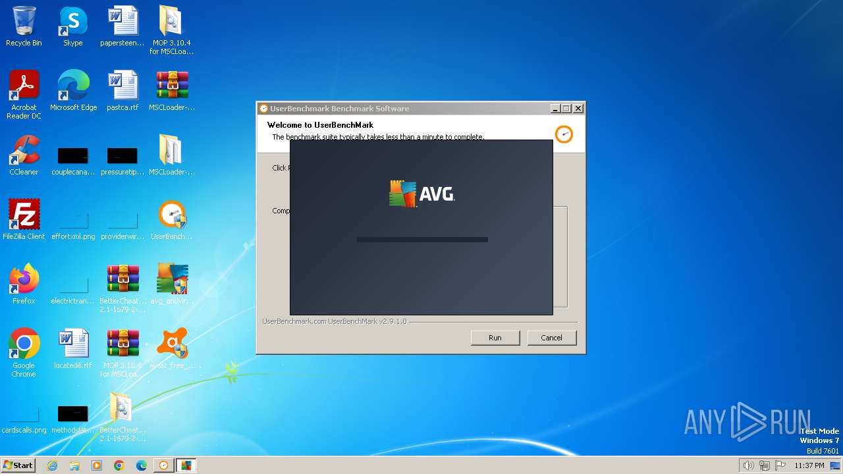Select the CCleaner desktop shortcut
Image resolution: width=843 pixels, height=474 pixels.
(x=24, y=155)
